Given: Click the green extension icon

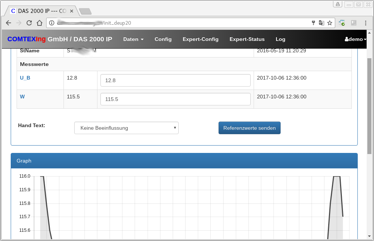Looking at the screenshot, I should 342,23.
